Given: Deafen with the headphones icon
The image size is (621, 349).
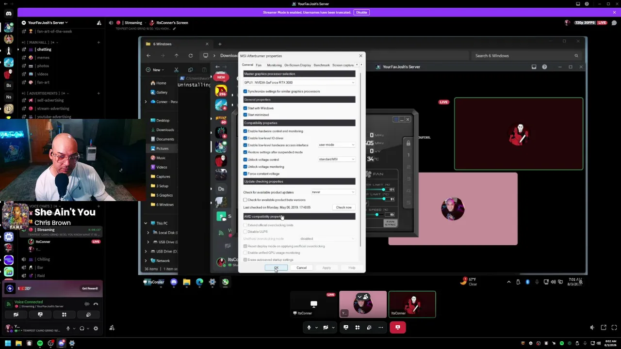Looking at the screenshot, I should click(x=82, y=328).
